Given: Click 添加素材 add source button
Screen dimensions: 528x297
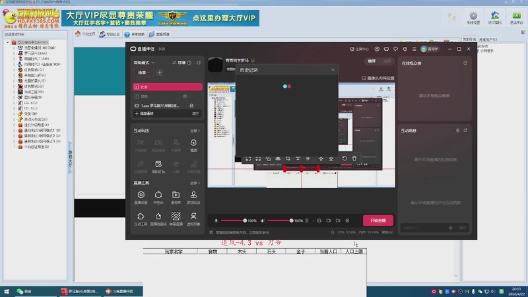Looking at the screenshot, I should click(144, 114).
